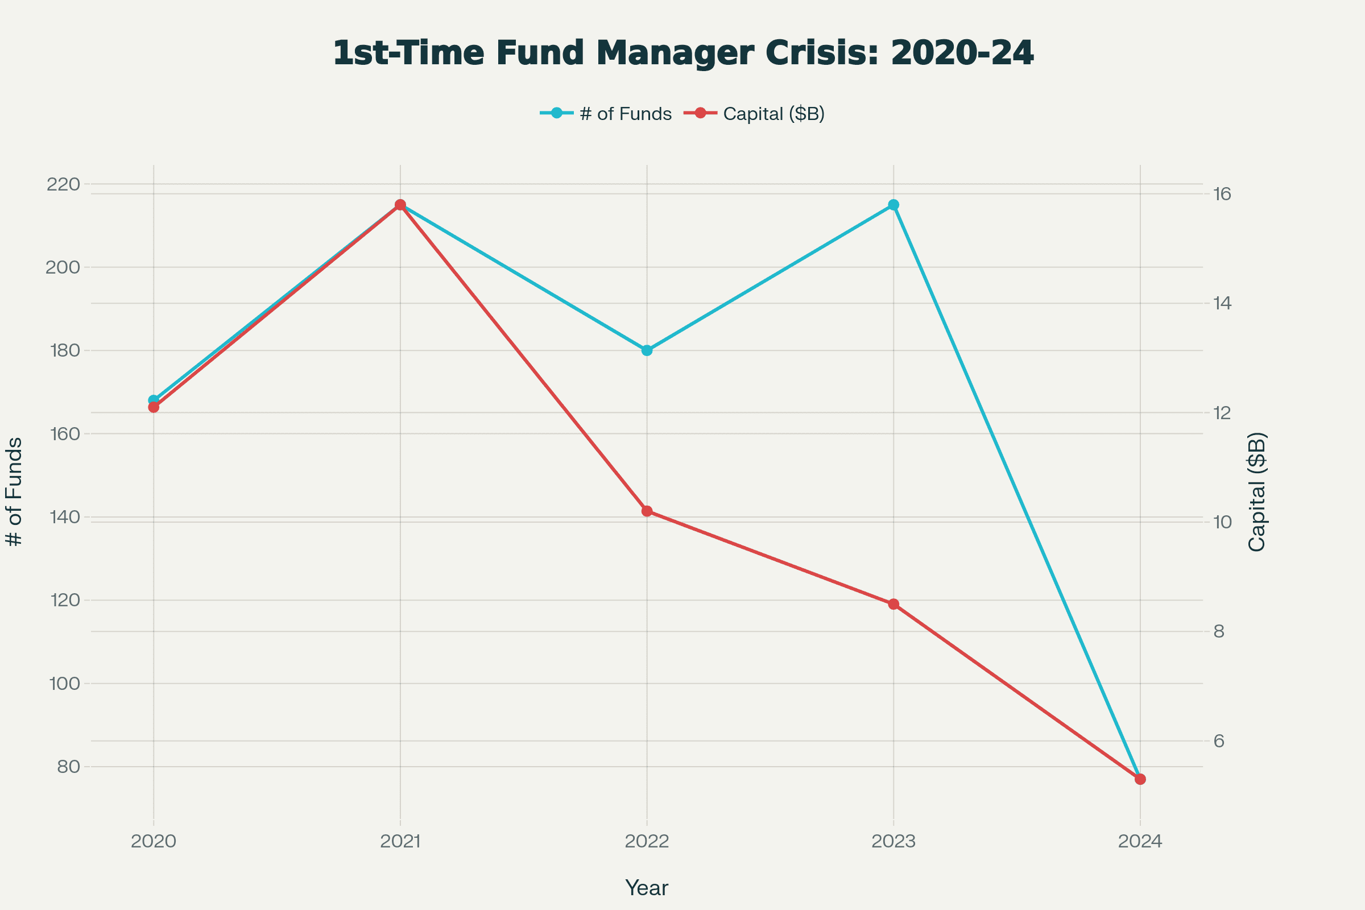This screenshot has height=910, width=1365.
Task: Click the red Capital point for 2022
Action: [x=647, y=511]
